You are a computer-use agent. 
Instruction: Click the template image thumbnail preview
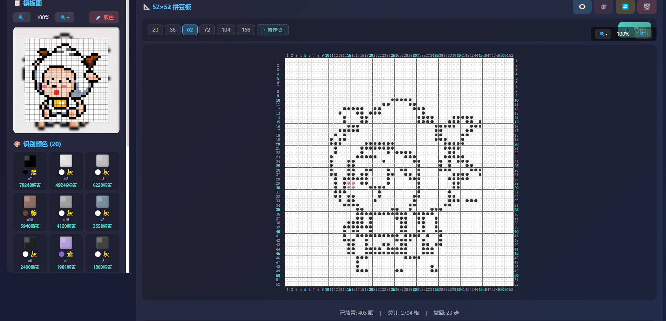pyautogui.click(x=66, y=80)
